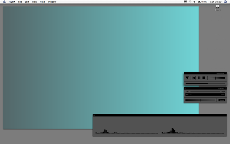The height and width of the screenshot is (144, 230).
Task: Adjust the wedge-shaped volume slider
Action: pos(217,78)
